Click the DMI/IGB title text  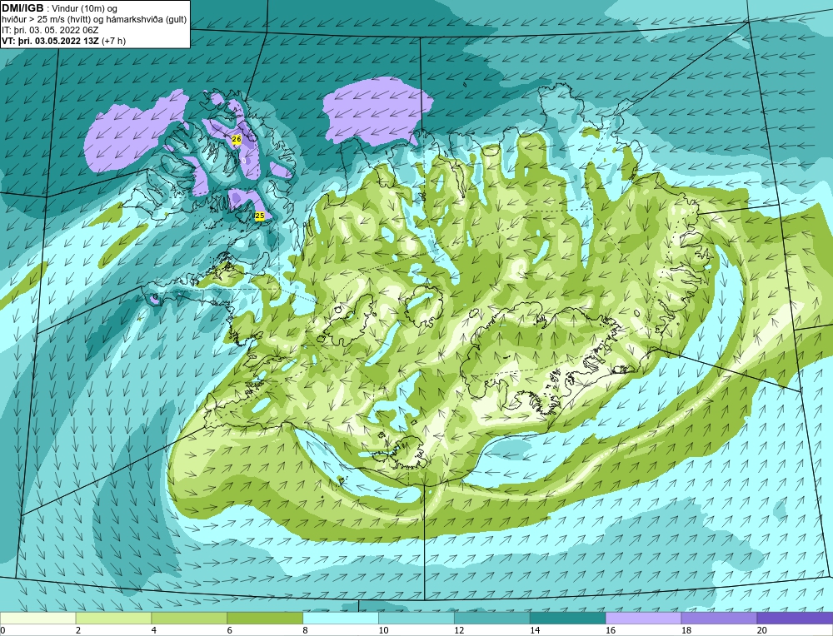click(22, 8)
